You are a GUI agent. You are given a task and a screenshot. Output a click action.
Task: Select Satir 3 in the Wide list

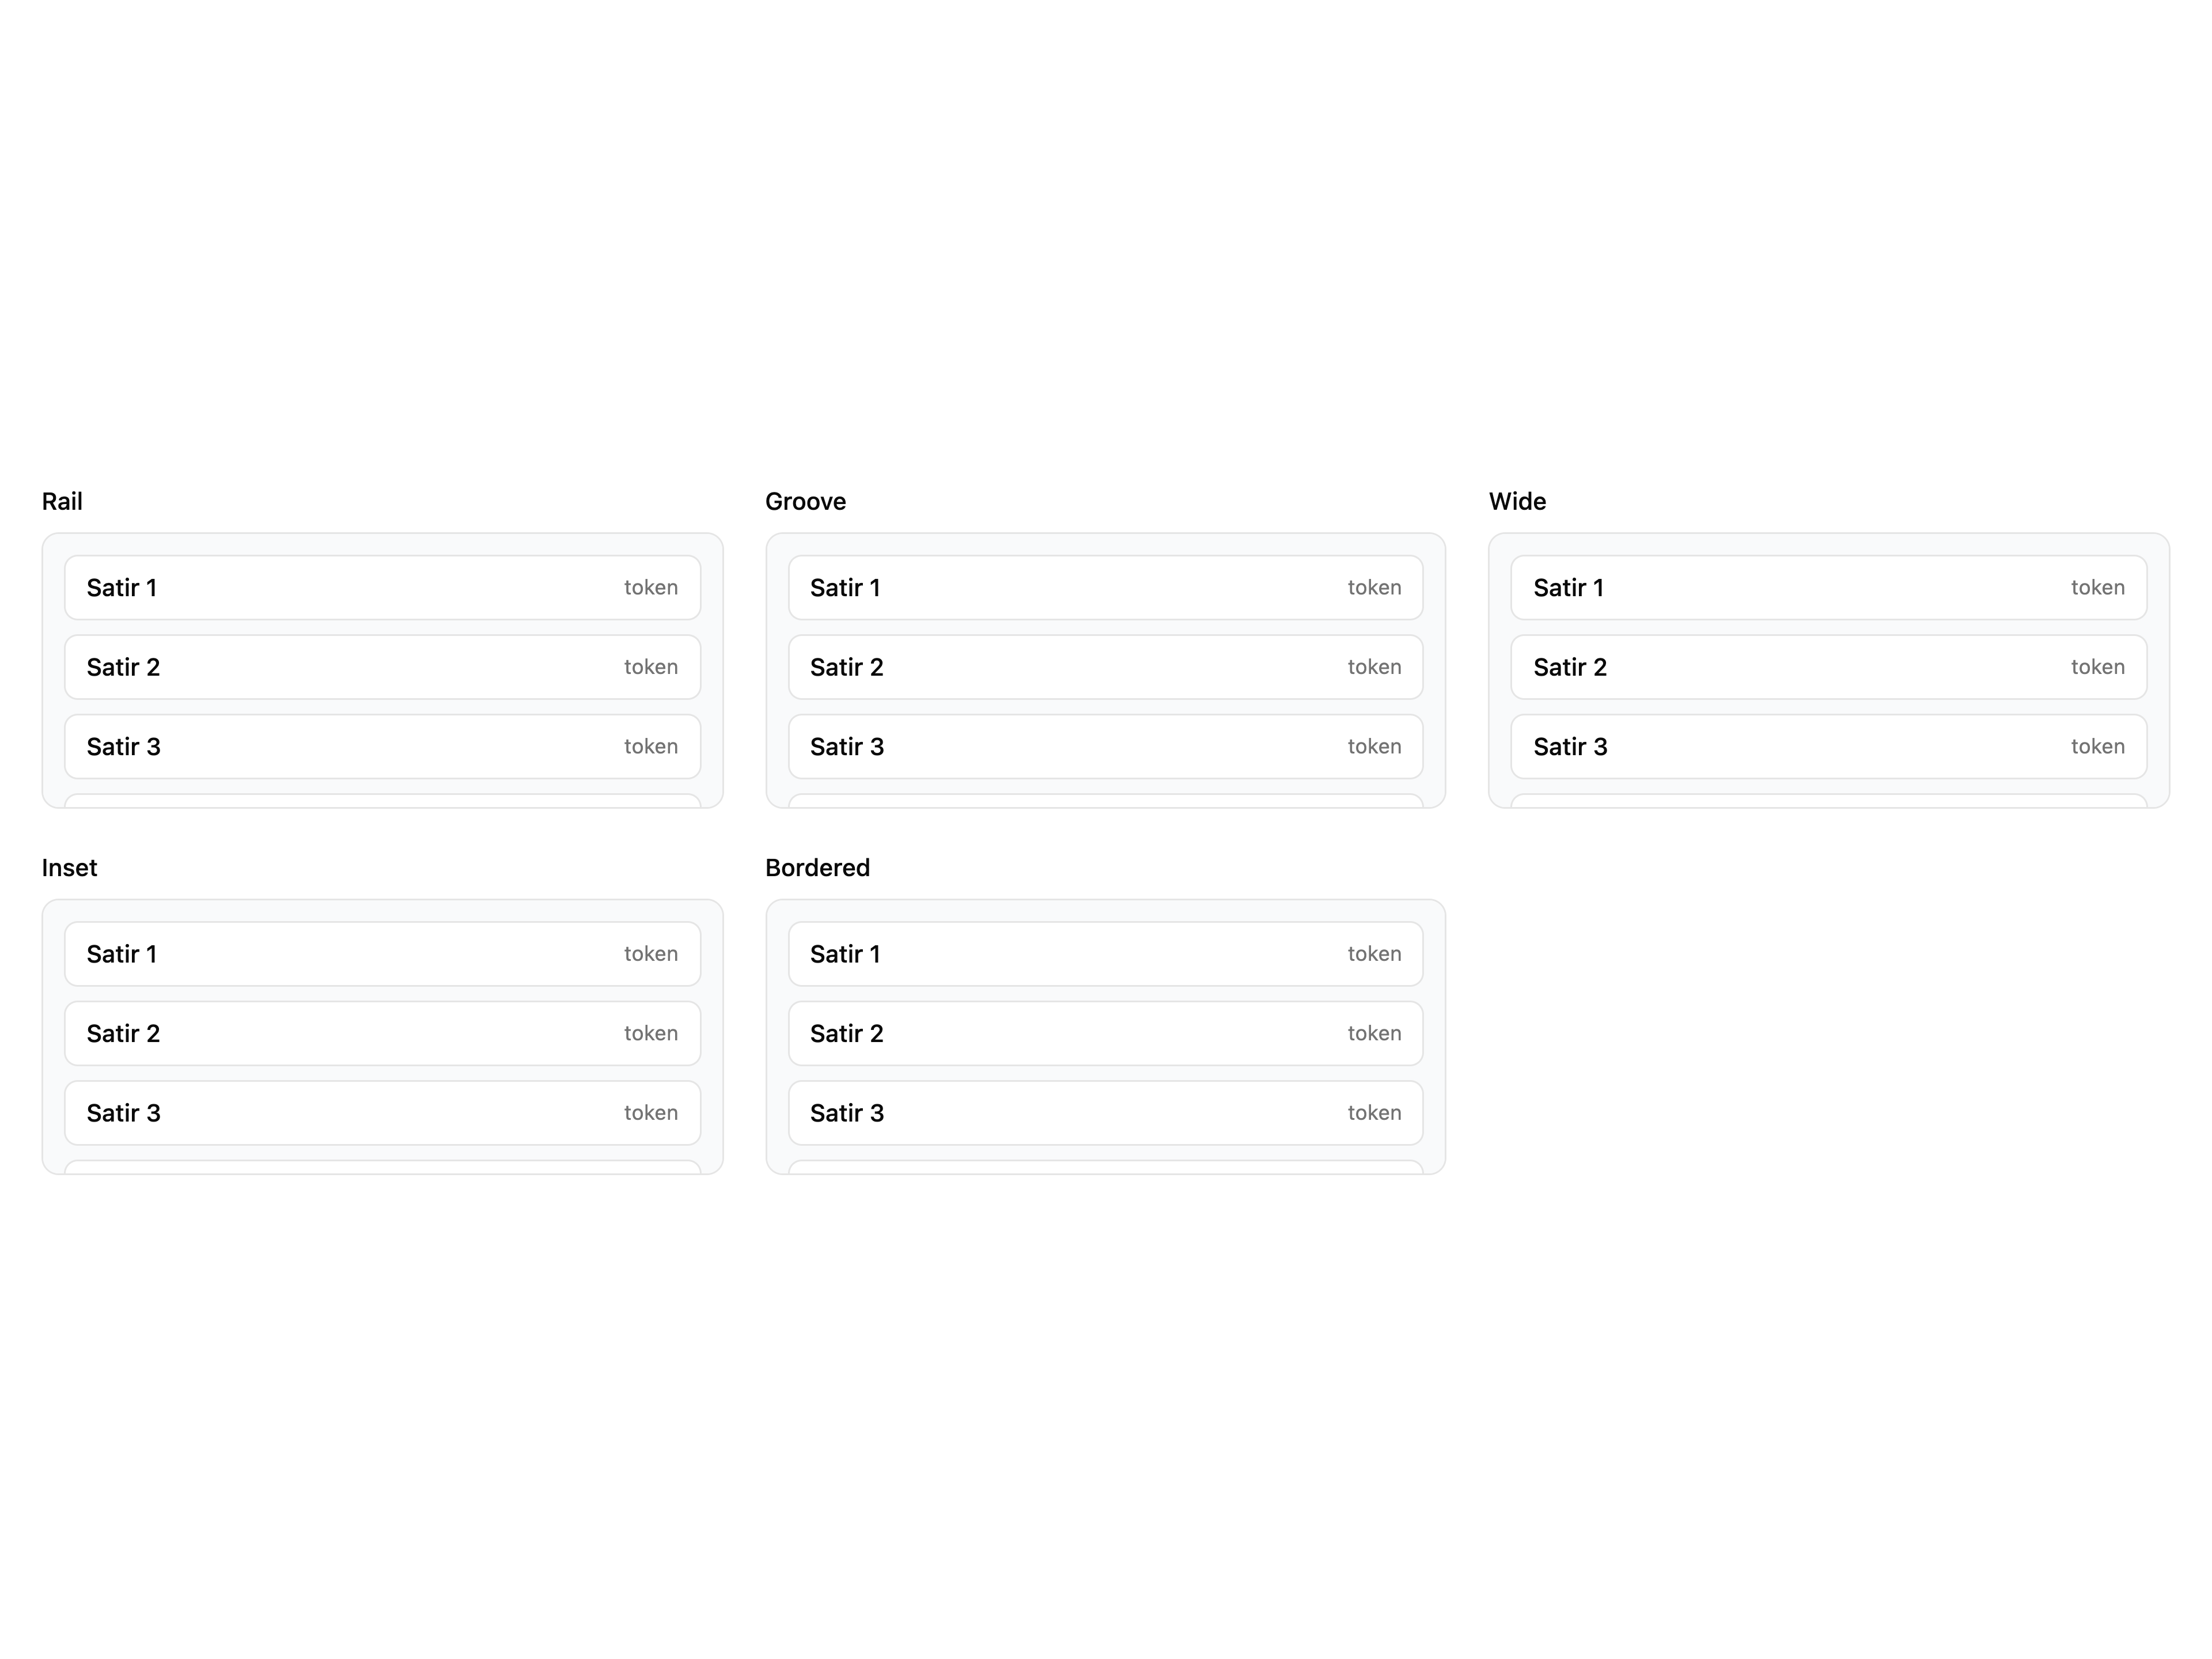tap(1829, 746)
